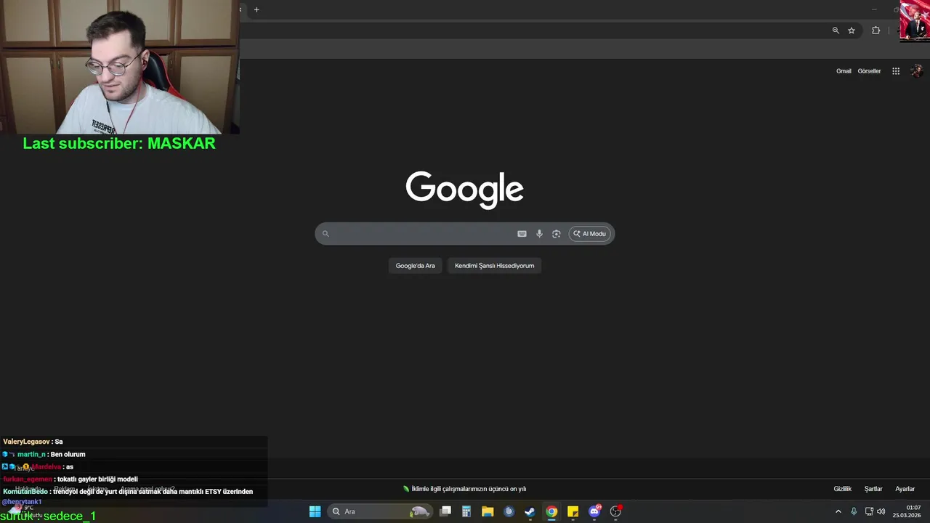The image size is (930, 523).
Task: Open the on-screen keyboard input tool
Action: point(522,234)
